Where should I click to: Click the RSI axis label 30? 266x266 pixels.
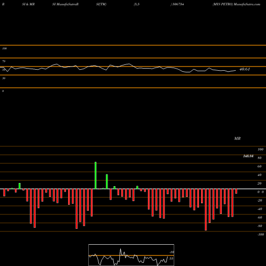pos(4,78)
